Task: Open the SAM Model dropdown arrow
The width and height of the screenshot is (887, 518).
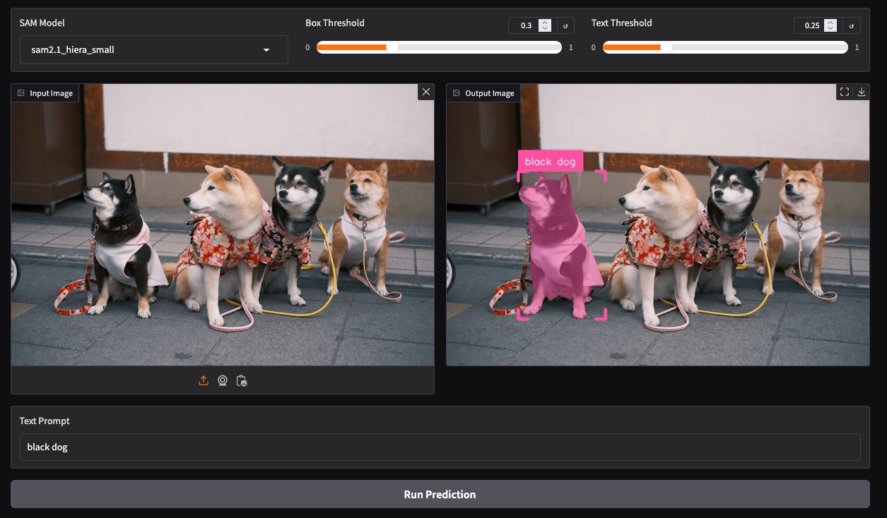Action: pos(266,50)
